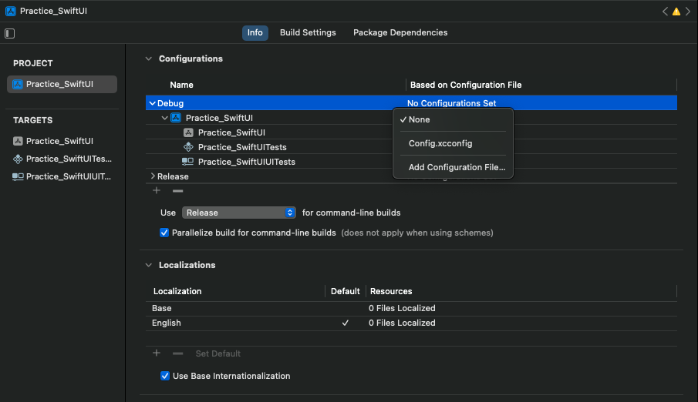Open the Package Dependencies tab
698x402 pixels.
click(400, 33)
